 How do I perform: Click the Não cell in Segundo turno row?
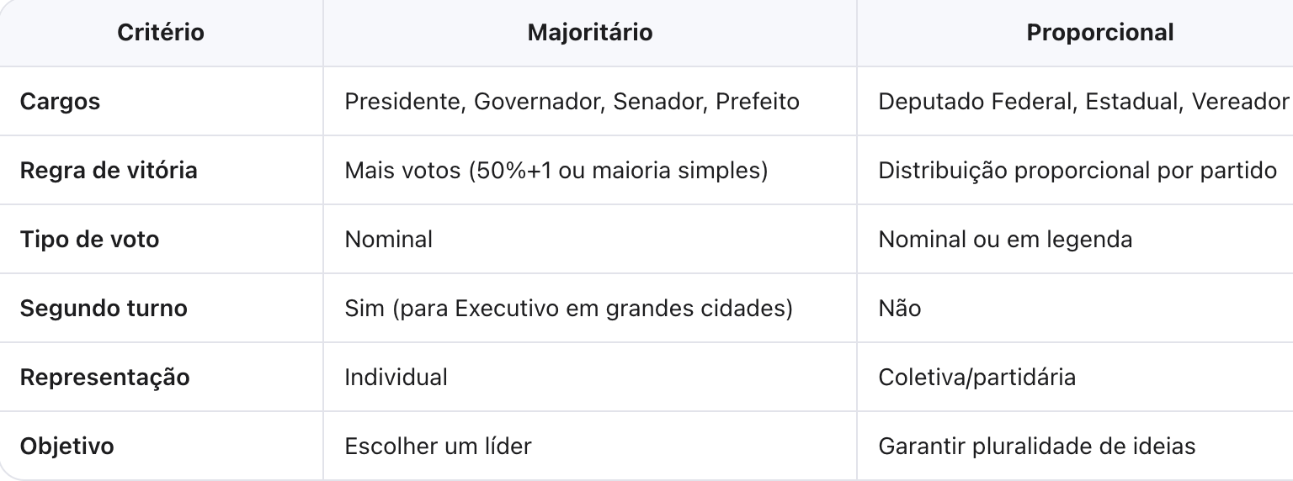(900, 309)
